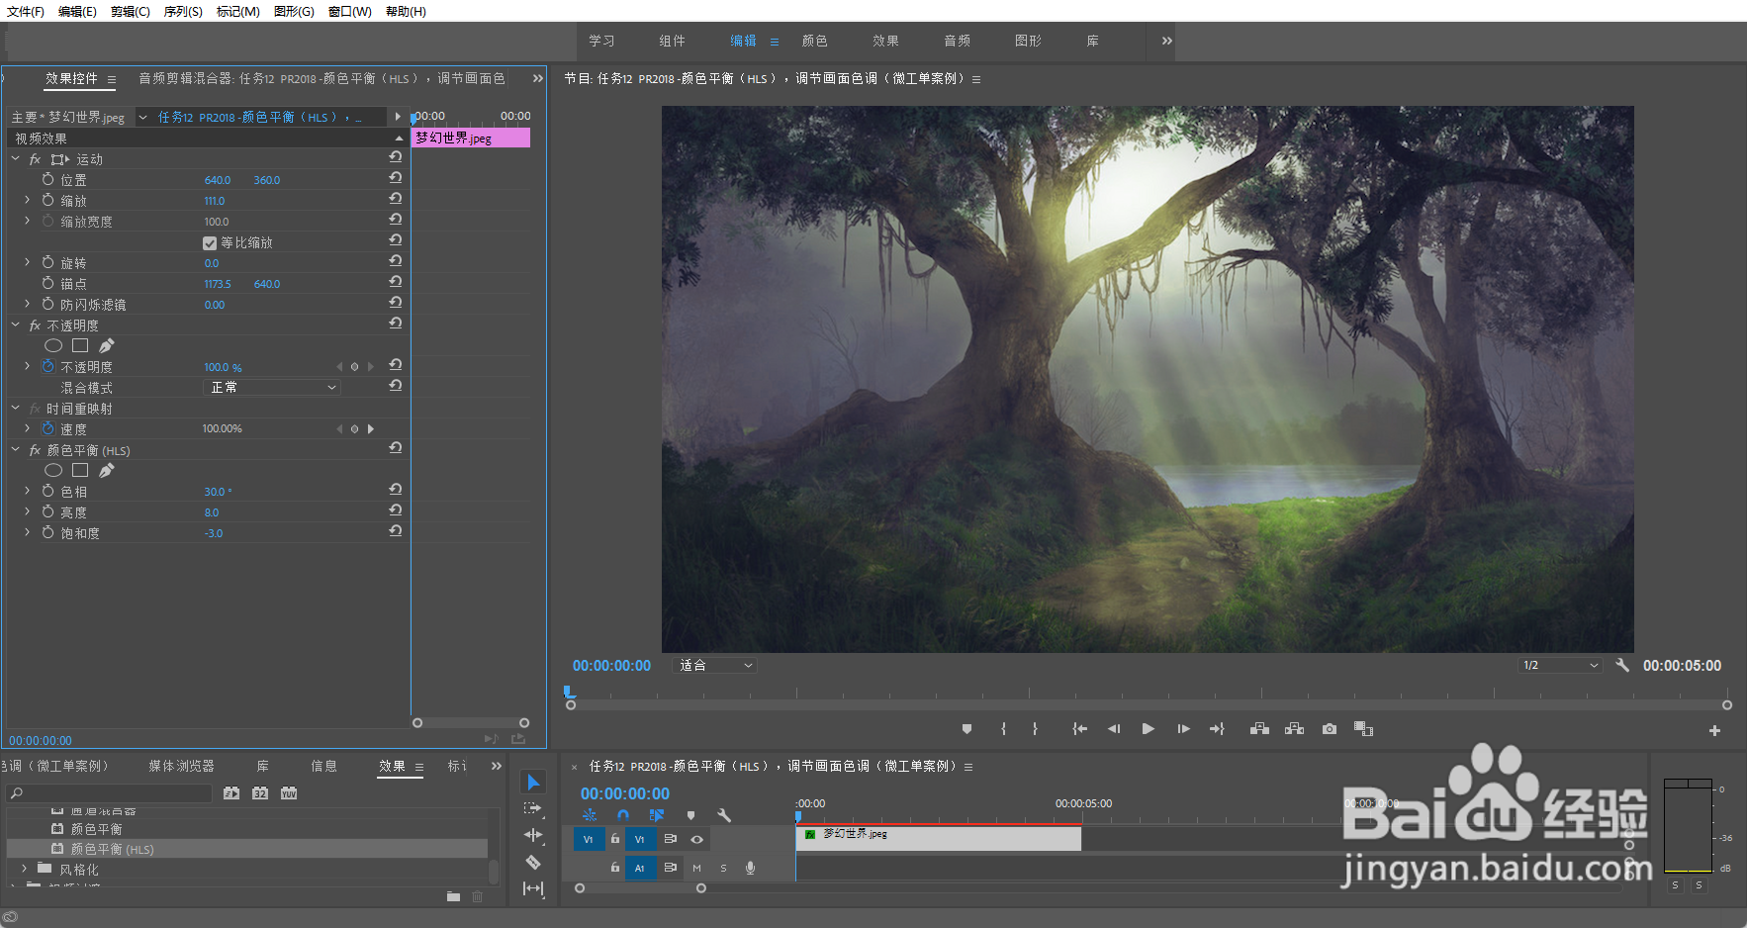
Task: Switch to 音频 workspace tab
Action: click(957, 41)
